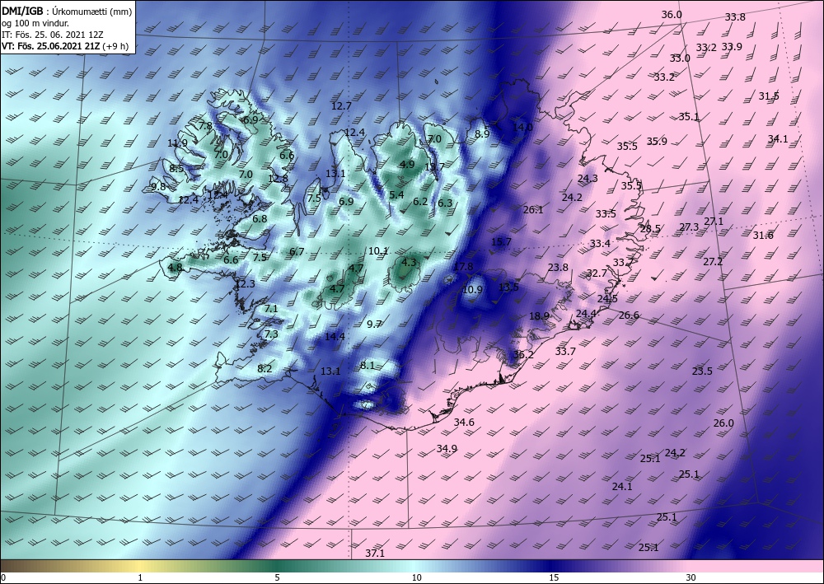Click the 17.8 value label
The width and height of the screenshot is (824, 584).
(x=463, y=267)
